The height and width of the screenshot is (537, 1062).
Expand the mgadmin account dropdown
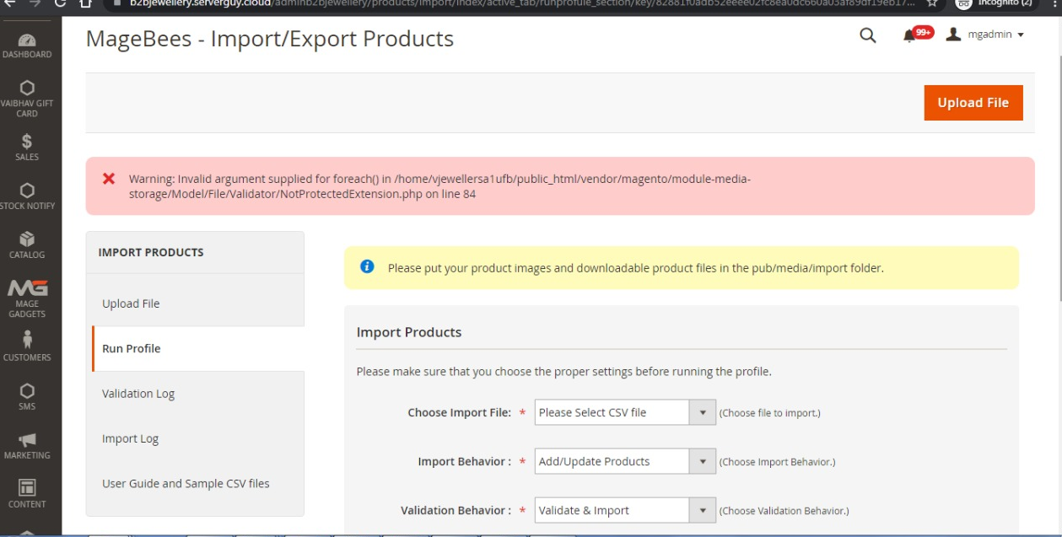click(x=985, y=35)
